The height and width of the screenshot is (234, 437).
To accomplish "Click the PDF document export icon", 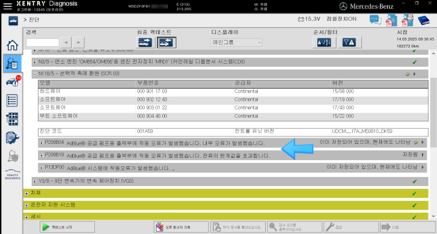I will 391,20.
